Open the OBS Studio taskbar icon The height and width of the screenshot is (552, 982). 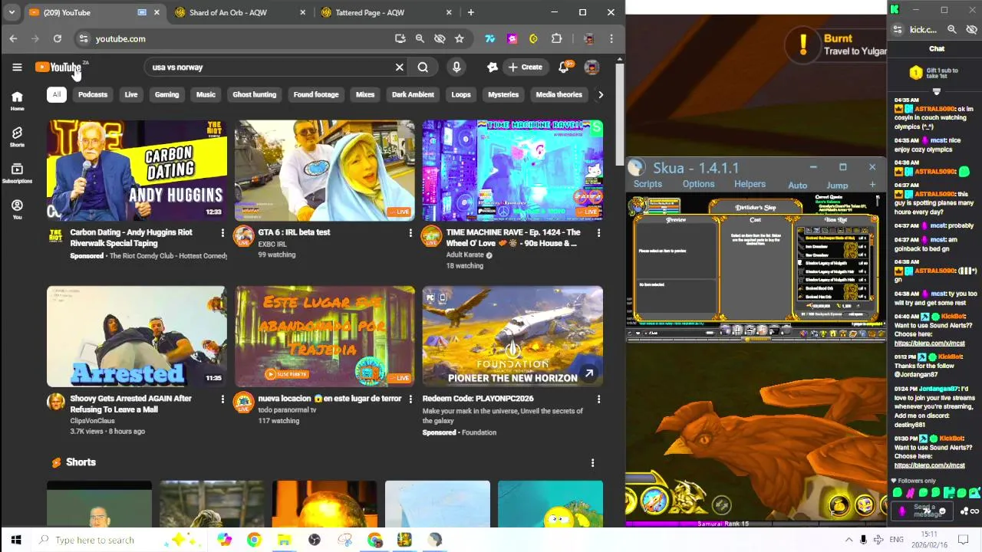coord(314,540)
